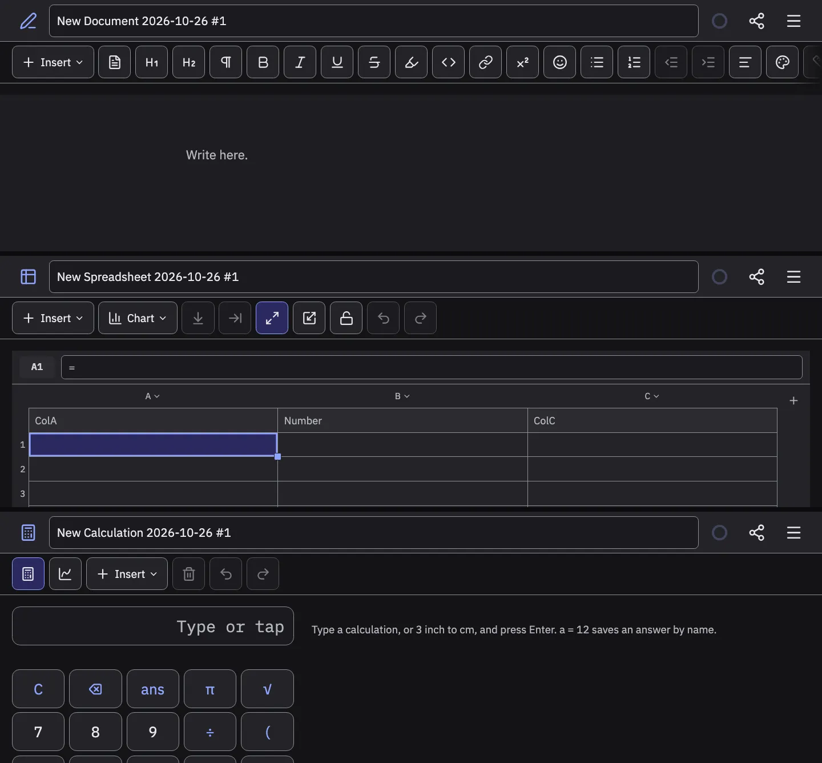Click the calculator expression input
Screen dimensions: 822x763
(153, 627)
